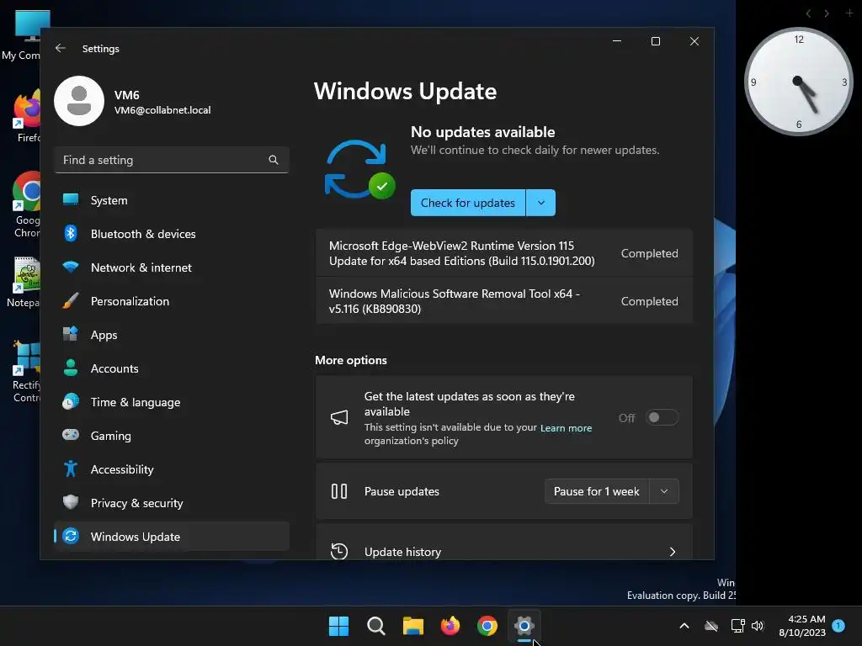Click the Bluetooth & devices icon
Viewport: 862px width, 646px height.
[71, 234]
